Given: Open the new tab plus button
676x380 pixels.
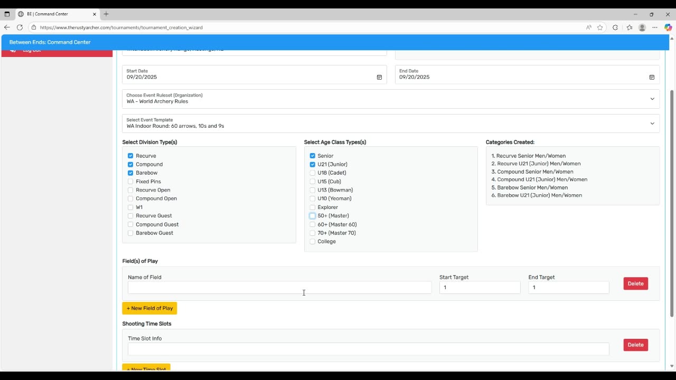Looking at the screenshot, I should 106,14.
